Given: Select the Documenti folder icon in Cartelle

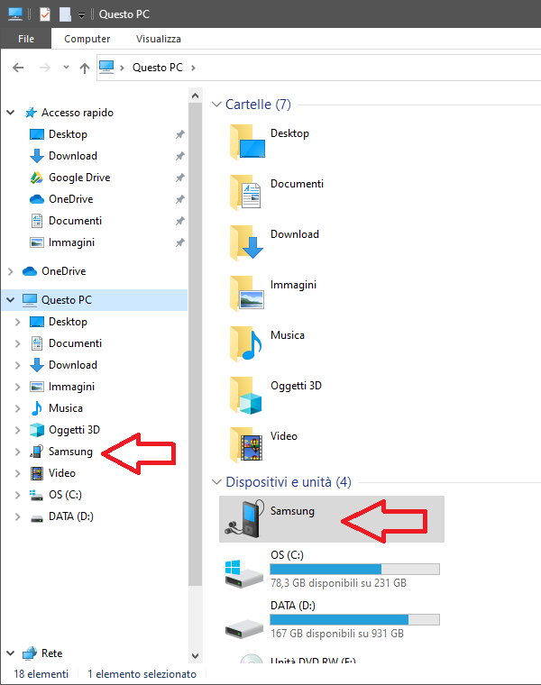Looking at the screenshot, I should 247,192.
